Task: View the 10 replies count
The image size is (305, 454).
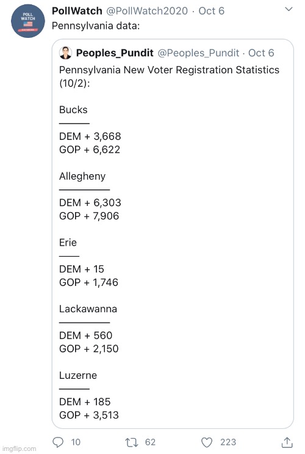Action: pyautogui.click(x=76, y=442)
